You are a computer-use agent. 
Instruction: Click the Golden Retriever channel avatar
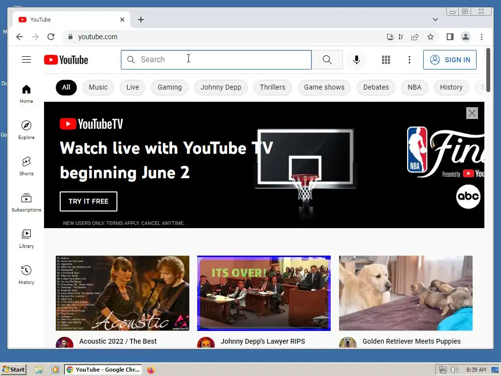348,343
